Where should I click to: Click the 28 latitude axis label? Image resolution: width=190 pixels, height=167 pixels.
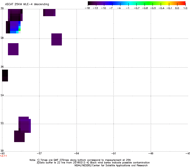pos(2,38)
